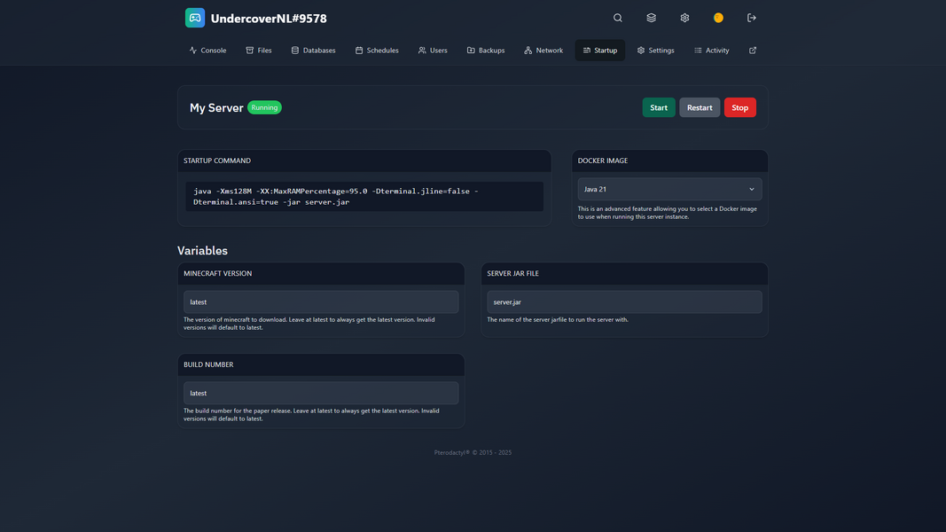Restart the server with Restart button
This screenshot has height=532, width=946.
point(700,107)
